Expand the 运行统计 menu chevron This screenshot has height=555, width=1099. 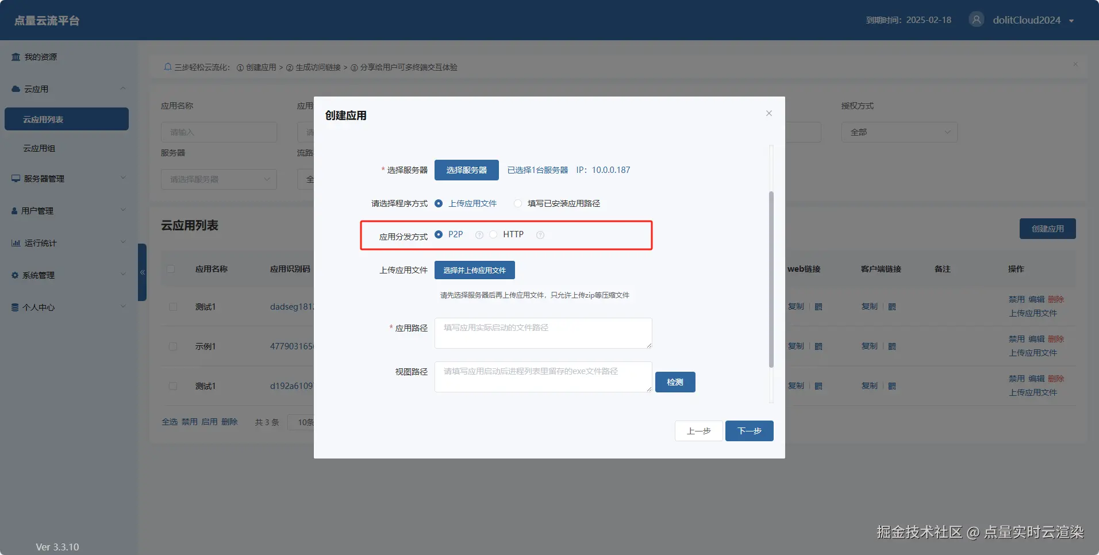pos(122,242)
